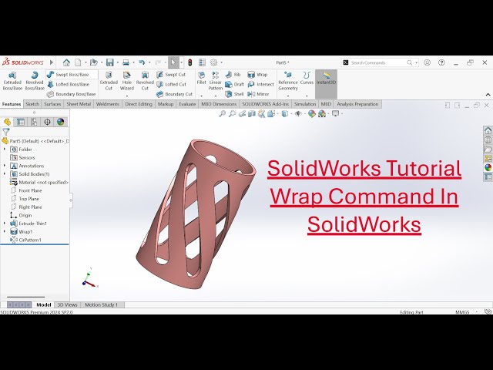
Task: Switch to the Sketch tab
Action: (32, 104)
